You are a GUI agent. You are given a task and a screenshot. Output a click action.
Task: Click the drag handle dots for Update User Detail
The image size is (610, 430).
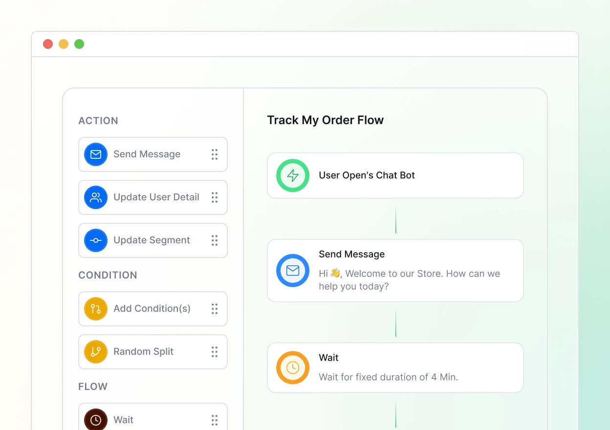pyautogui.click(x=215, y=197)
